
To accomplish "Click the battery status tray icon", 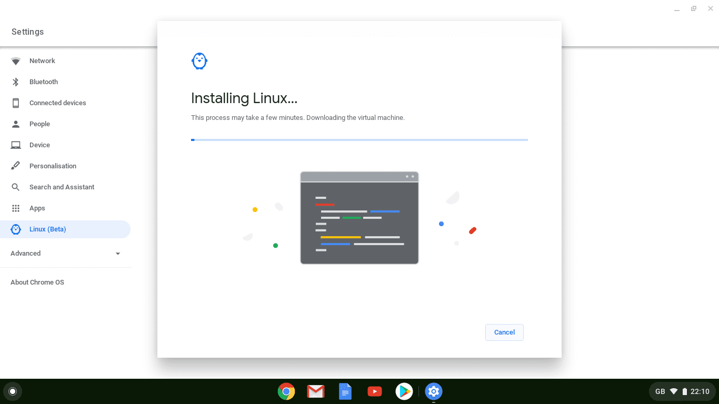I will point(685,391).
